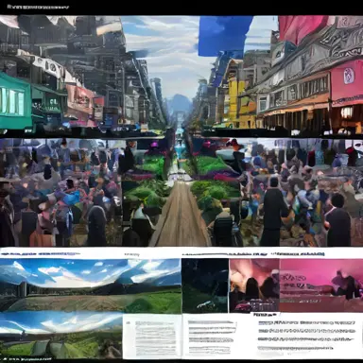The height and width of the screenshot is (363, 363).
Task: Select the lower green hillside landscape image
Action: 60,336
